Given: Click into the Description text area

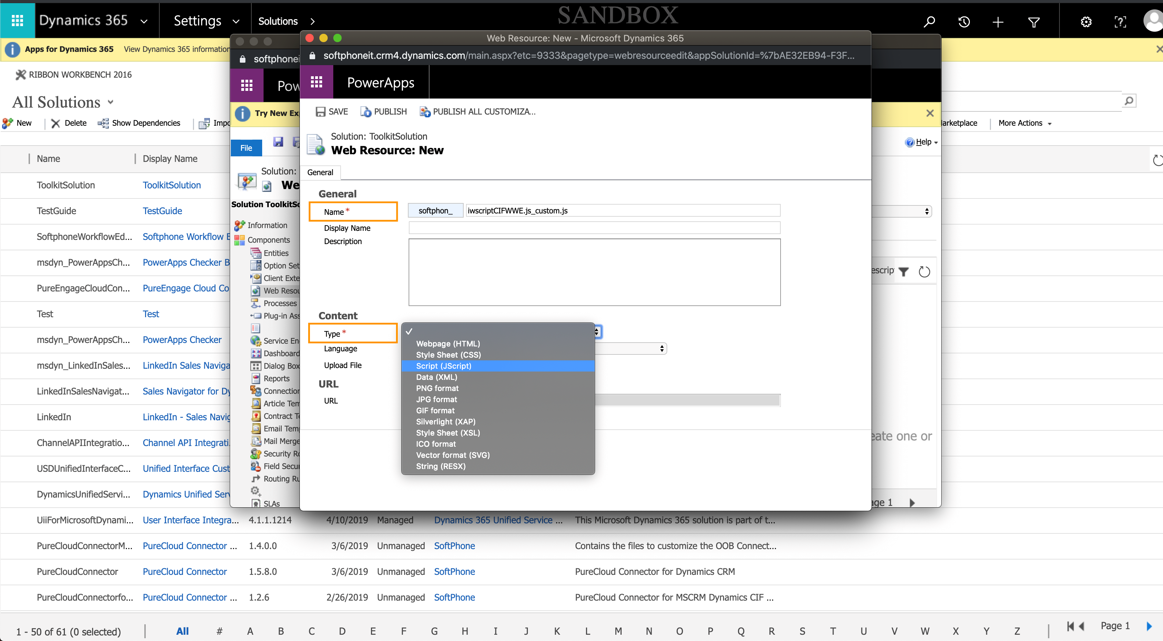Looking at the screenshot, I should click(x=594, y=272).
